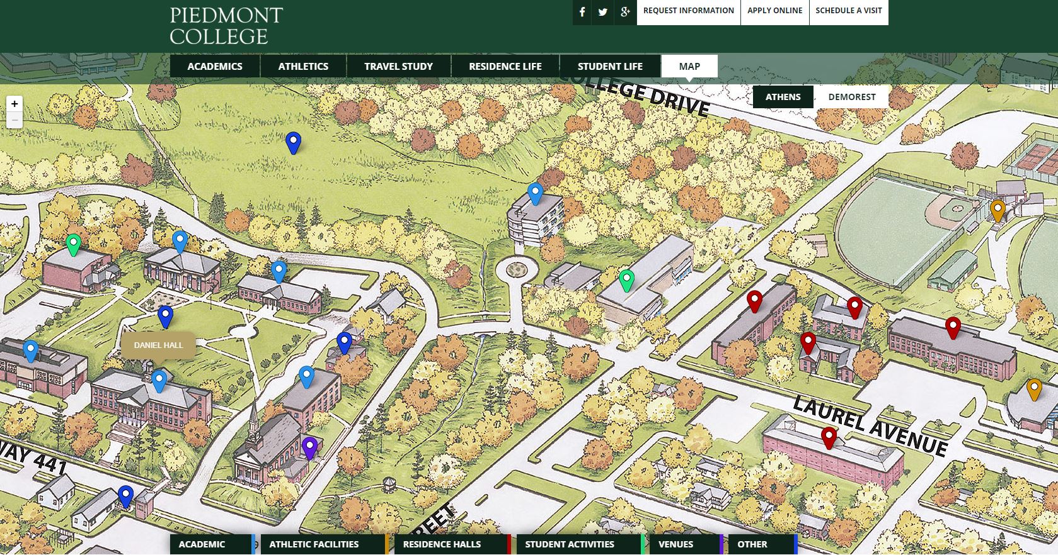This screenshot has width=1058, height=555.
Task: Select the light blue pin on the long brick building above the quad
Action: coord(279,272)
